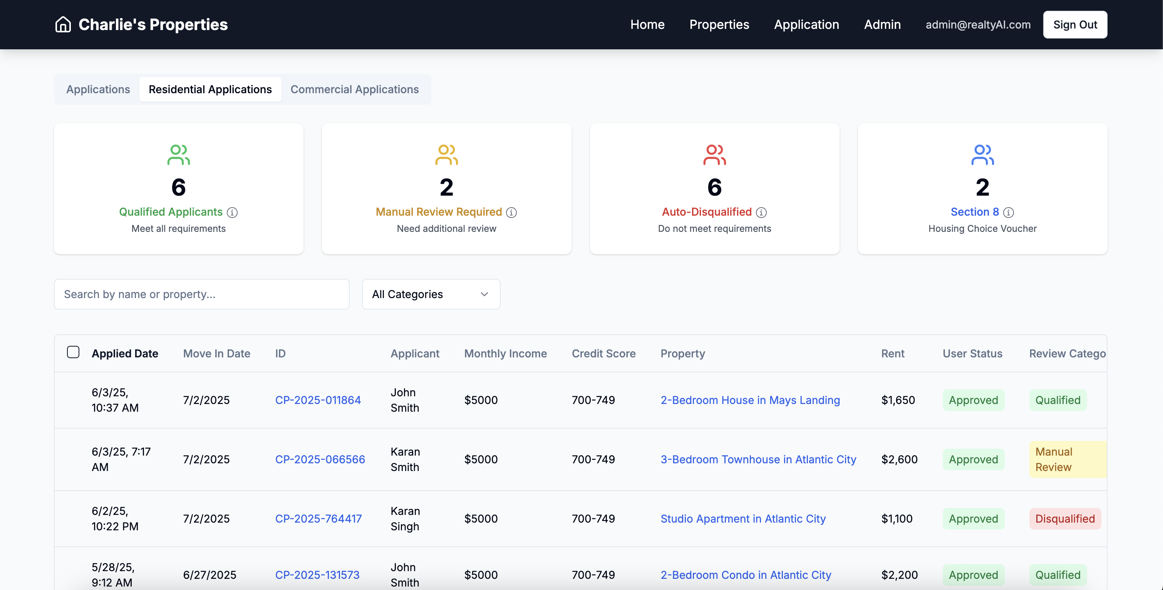This screenshot has width=1163, height=590.
Task: Click the Auto-Disqualified card label
Action: tap(707, 212)
